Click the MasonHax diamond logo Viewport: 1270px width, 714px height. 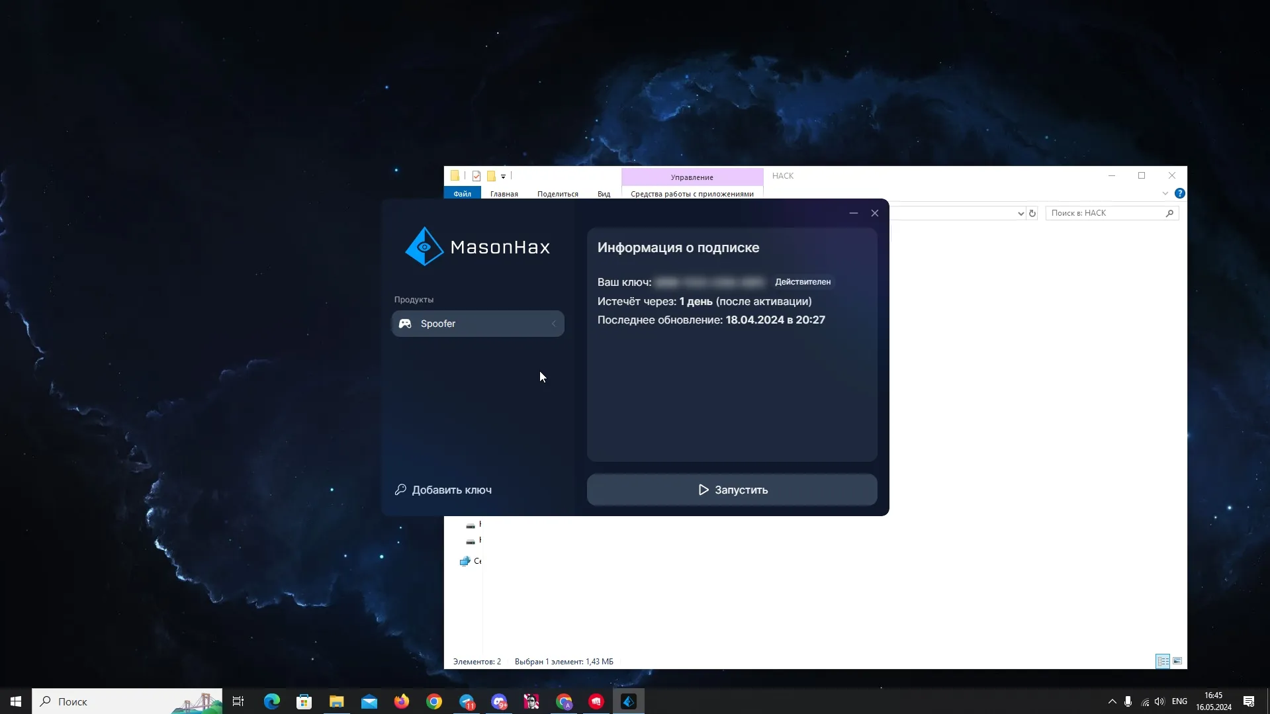[x=424, y=247]
